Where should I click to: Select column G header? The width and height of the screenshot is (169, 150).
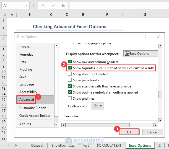click(145, 15)
